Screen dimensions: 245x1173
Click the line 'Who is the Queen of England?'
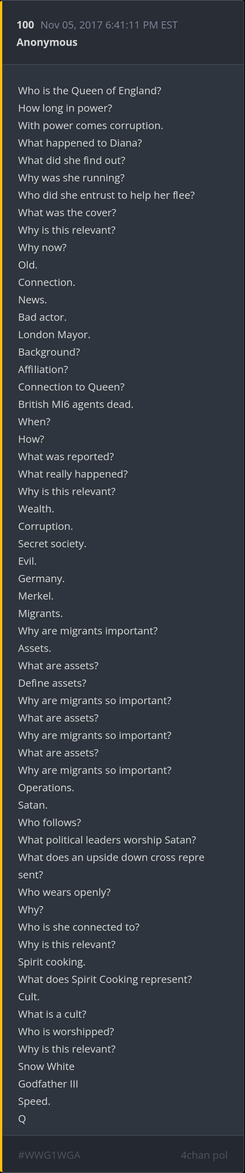pos(90,91)
